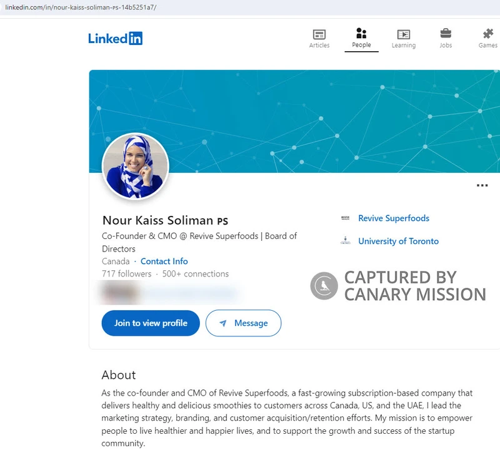Open the three-dot more options menu
The image size is (500, 450).
click(482, 185)
